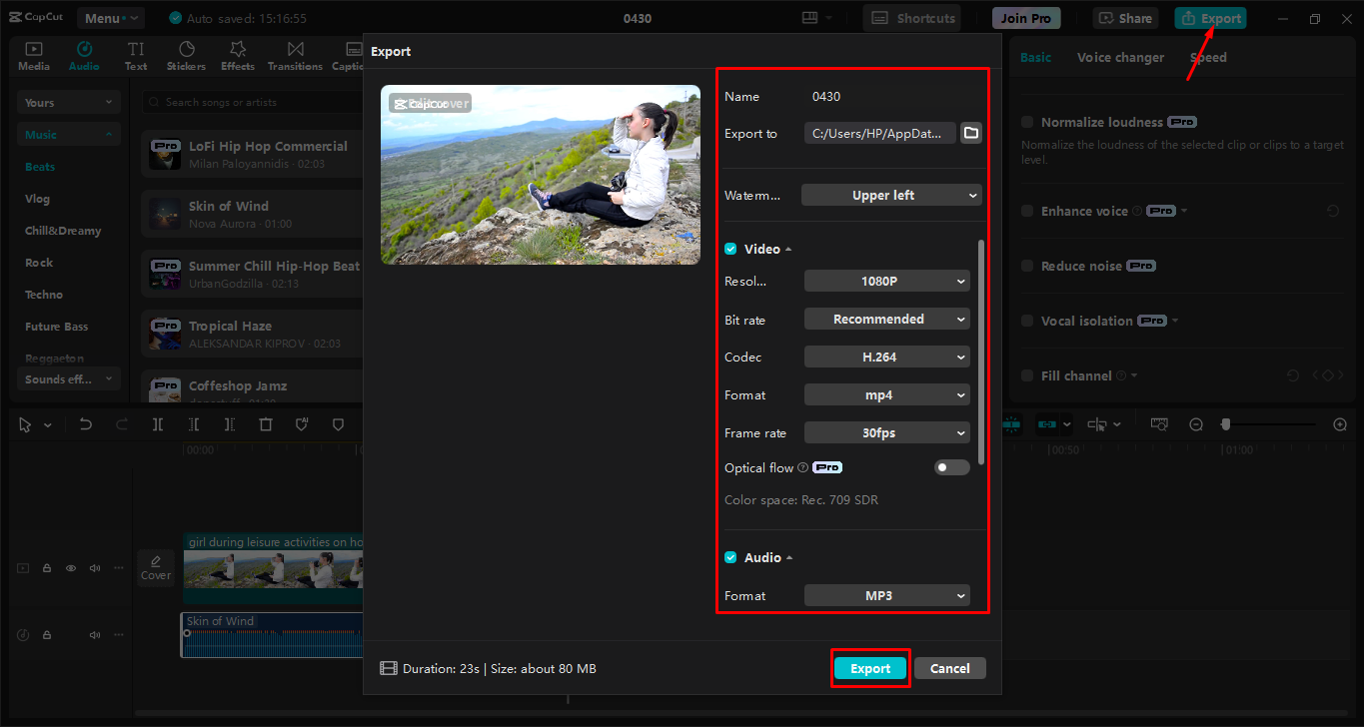The image size is (1364, 727).
Task: Open the Media panel
Action: pyautogui.click(x=33, y=54)
